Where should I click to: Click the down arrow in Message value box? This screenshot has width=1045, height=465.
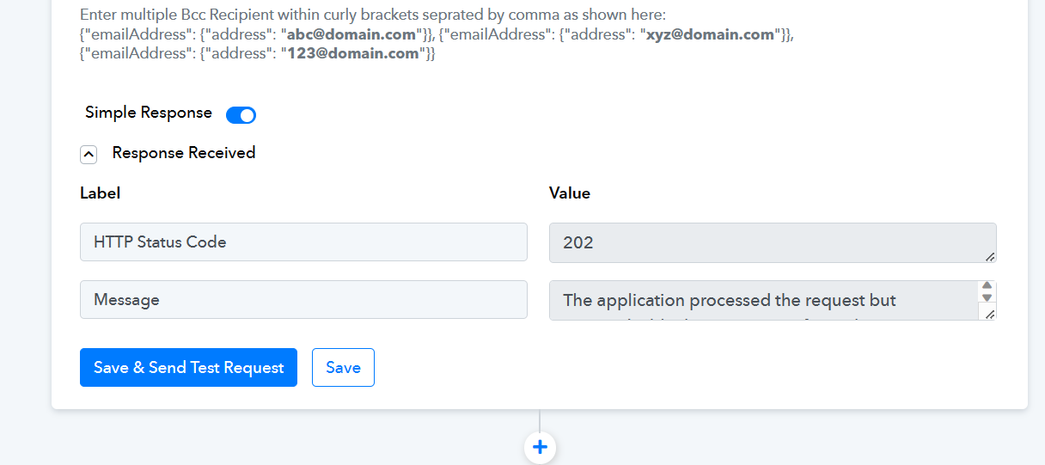tap(987, 297)
